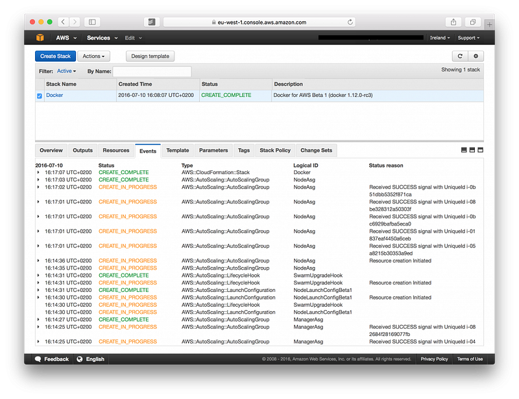Open a new Safari tab with plus
This screenshot has width=519, height=399.
tap(490, 25)
